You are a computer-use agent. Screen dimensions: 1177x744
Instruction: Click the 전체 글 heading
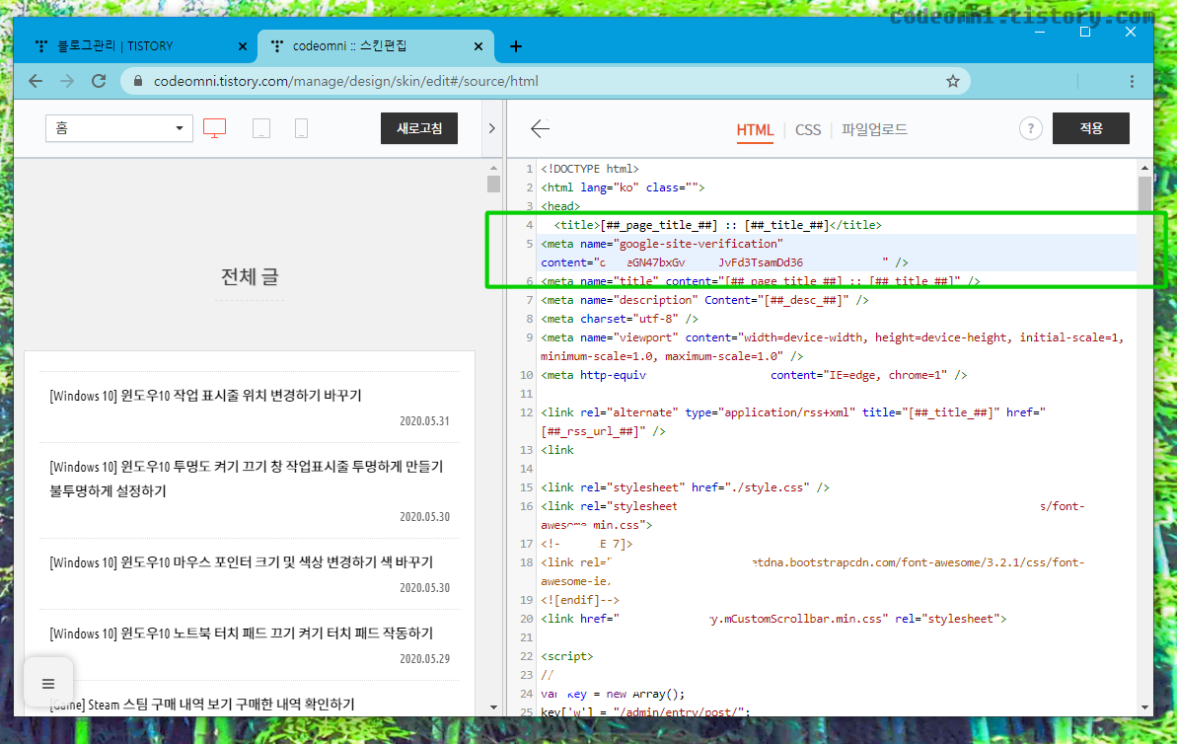[250, 277]
